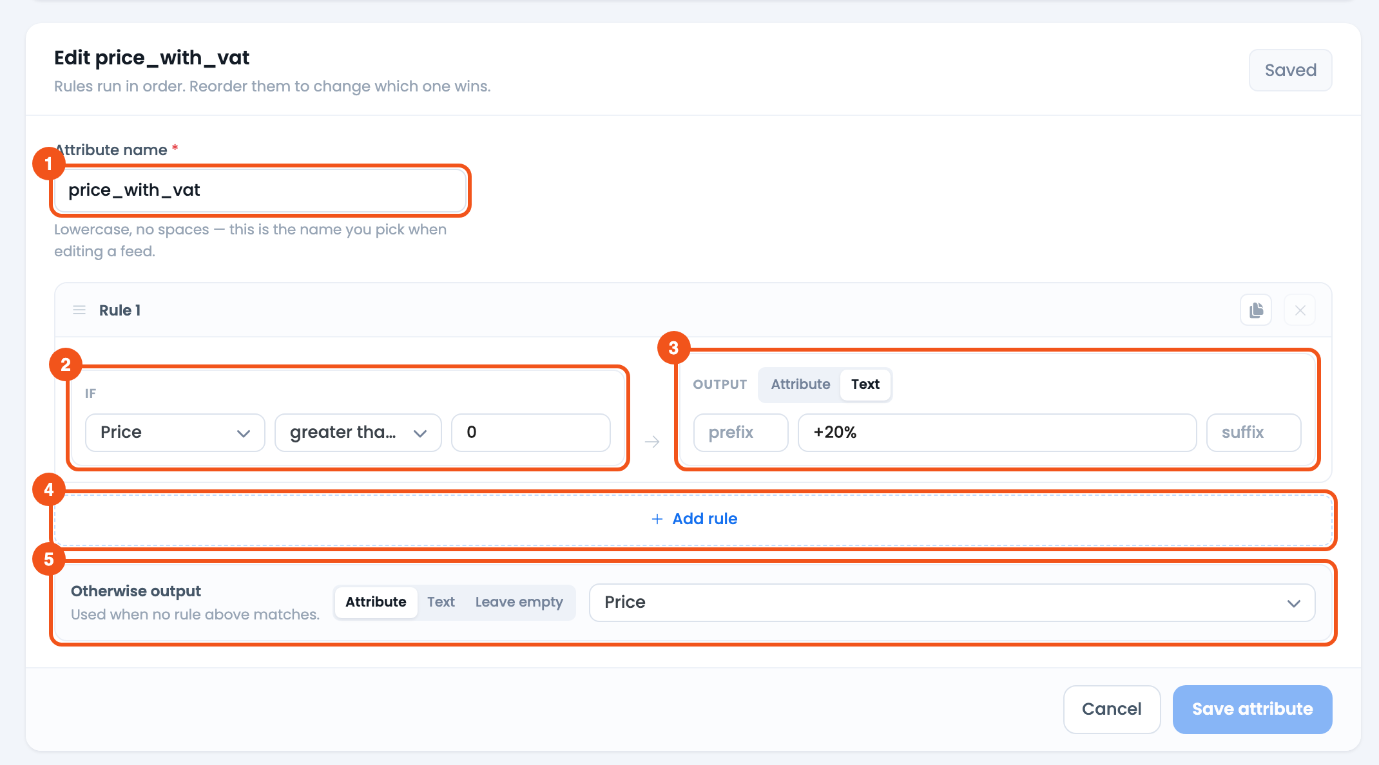Image resolution: width=1379 pixels, height=765 pixels.
Task: Duplicate Rule 1 with the copy icon
Action: click(x=1256, y=310)
